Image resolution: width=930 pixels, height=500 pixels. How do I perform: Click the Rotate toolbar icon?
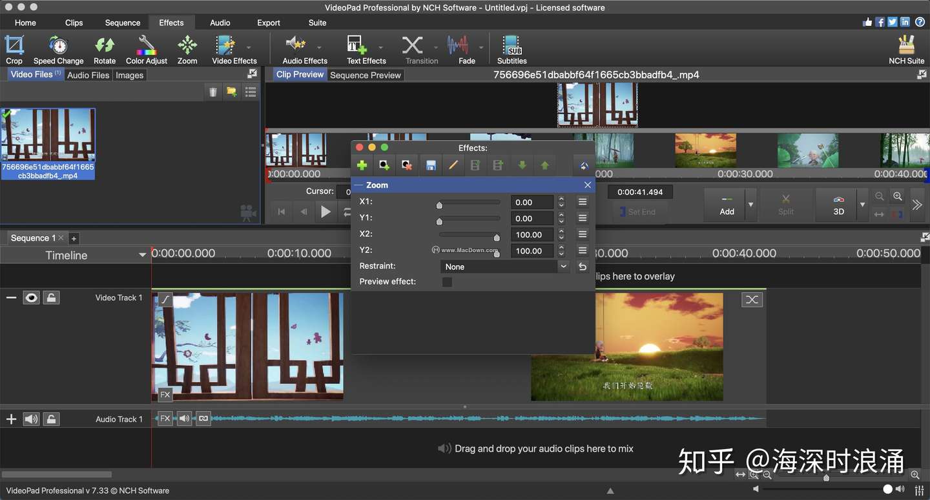(105, 50)
